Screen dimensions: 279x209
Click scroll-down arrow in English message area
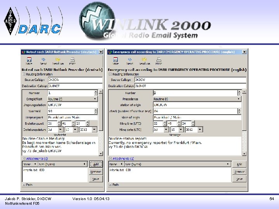pos(244,154)
